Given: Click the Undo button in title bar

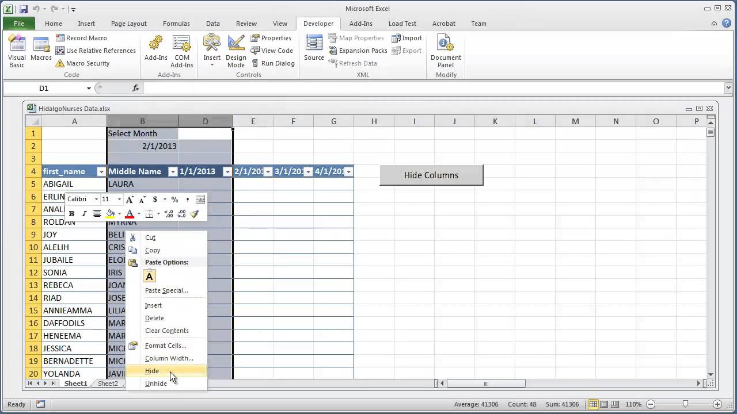Looking at the screenshot, I should coord(36,9).
